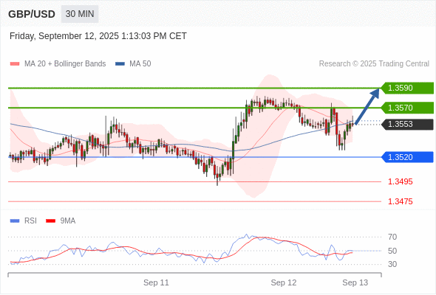Click the Sep 11 time axis label
This screenshot has width=436, height=295.
[x=156, y=282]
